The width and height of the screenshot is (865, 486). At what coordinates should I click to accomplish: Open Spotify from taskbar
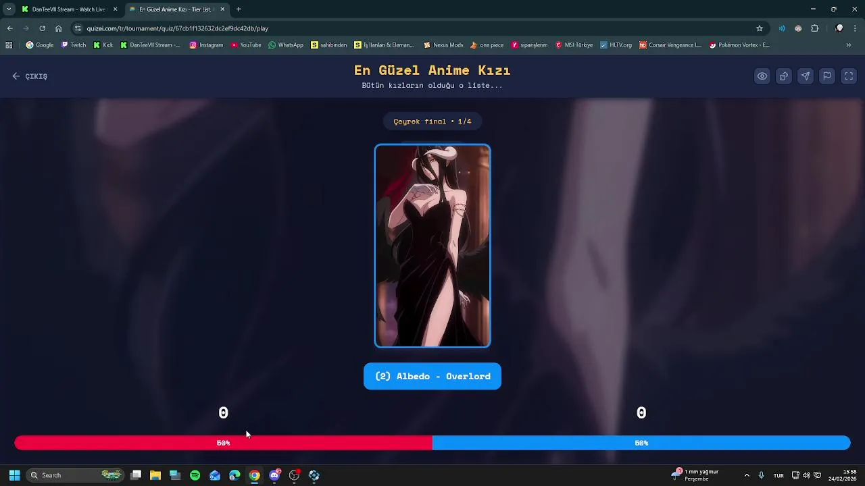pos(195,475)
